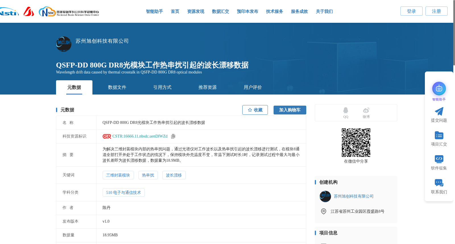Switch to the 数据文件 tab
This screenshot has width=455, height=244.
coord(117,87)
